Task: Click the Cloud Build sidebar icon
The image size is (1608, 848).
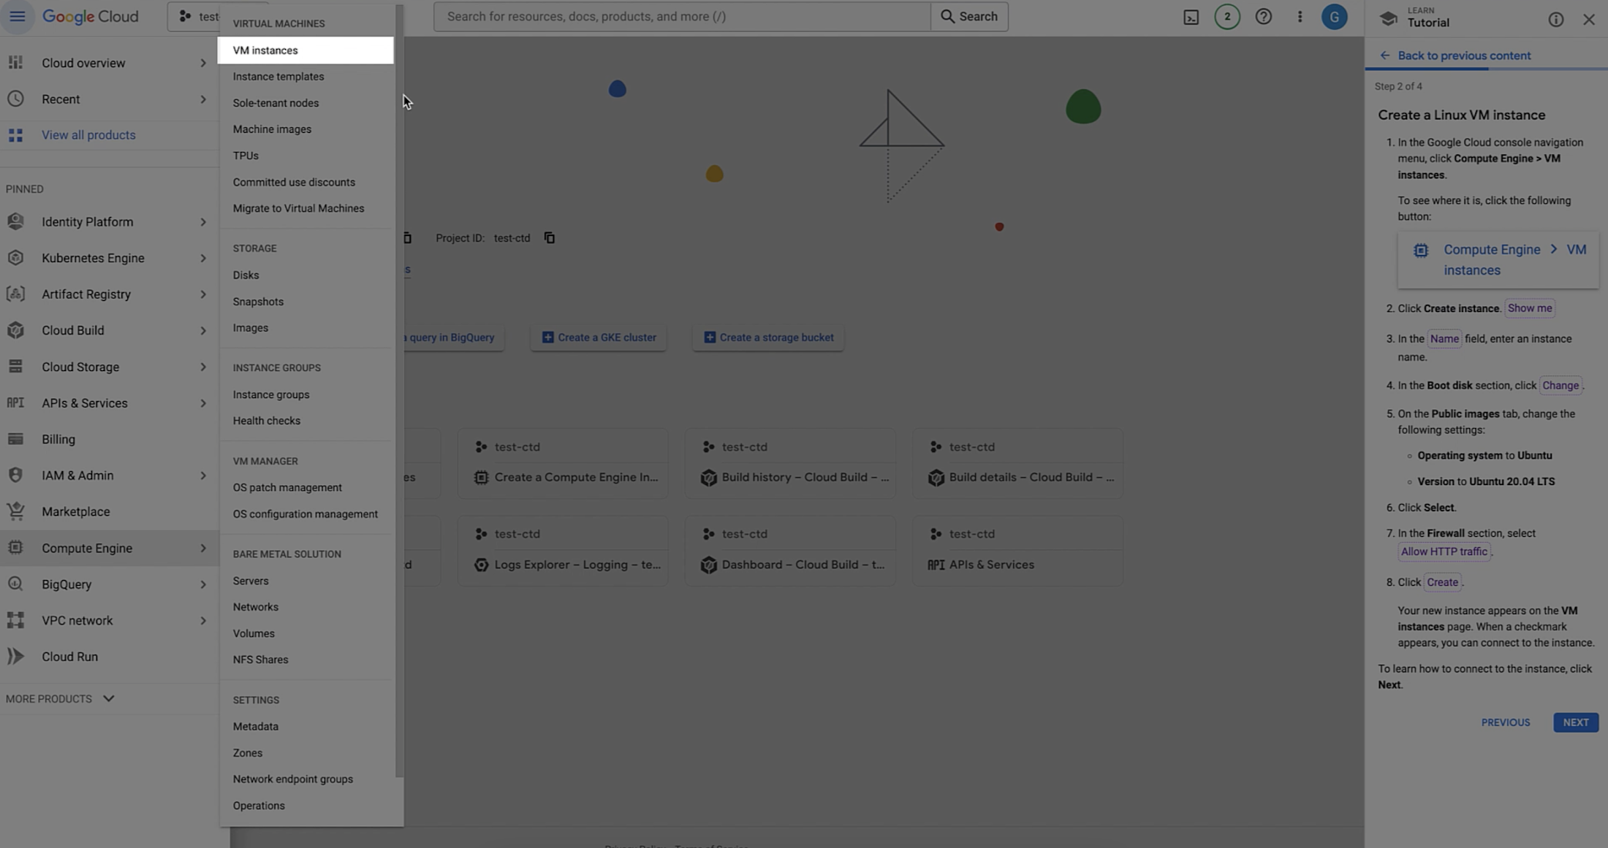Action: [x=15, y=330]
